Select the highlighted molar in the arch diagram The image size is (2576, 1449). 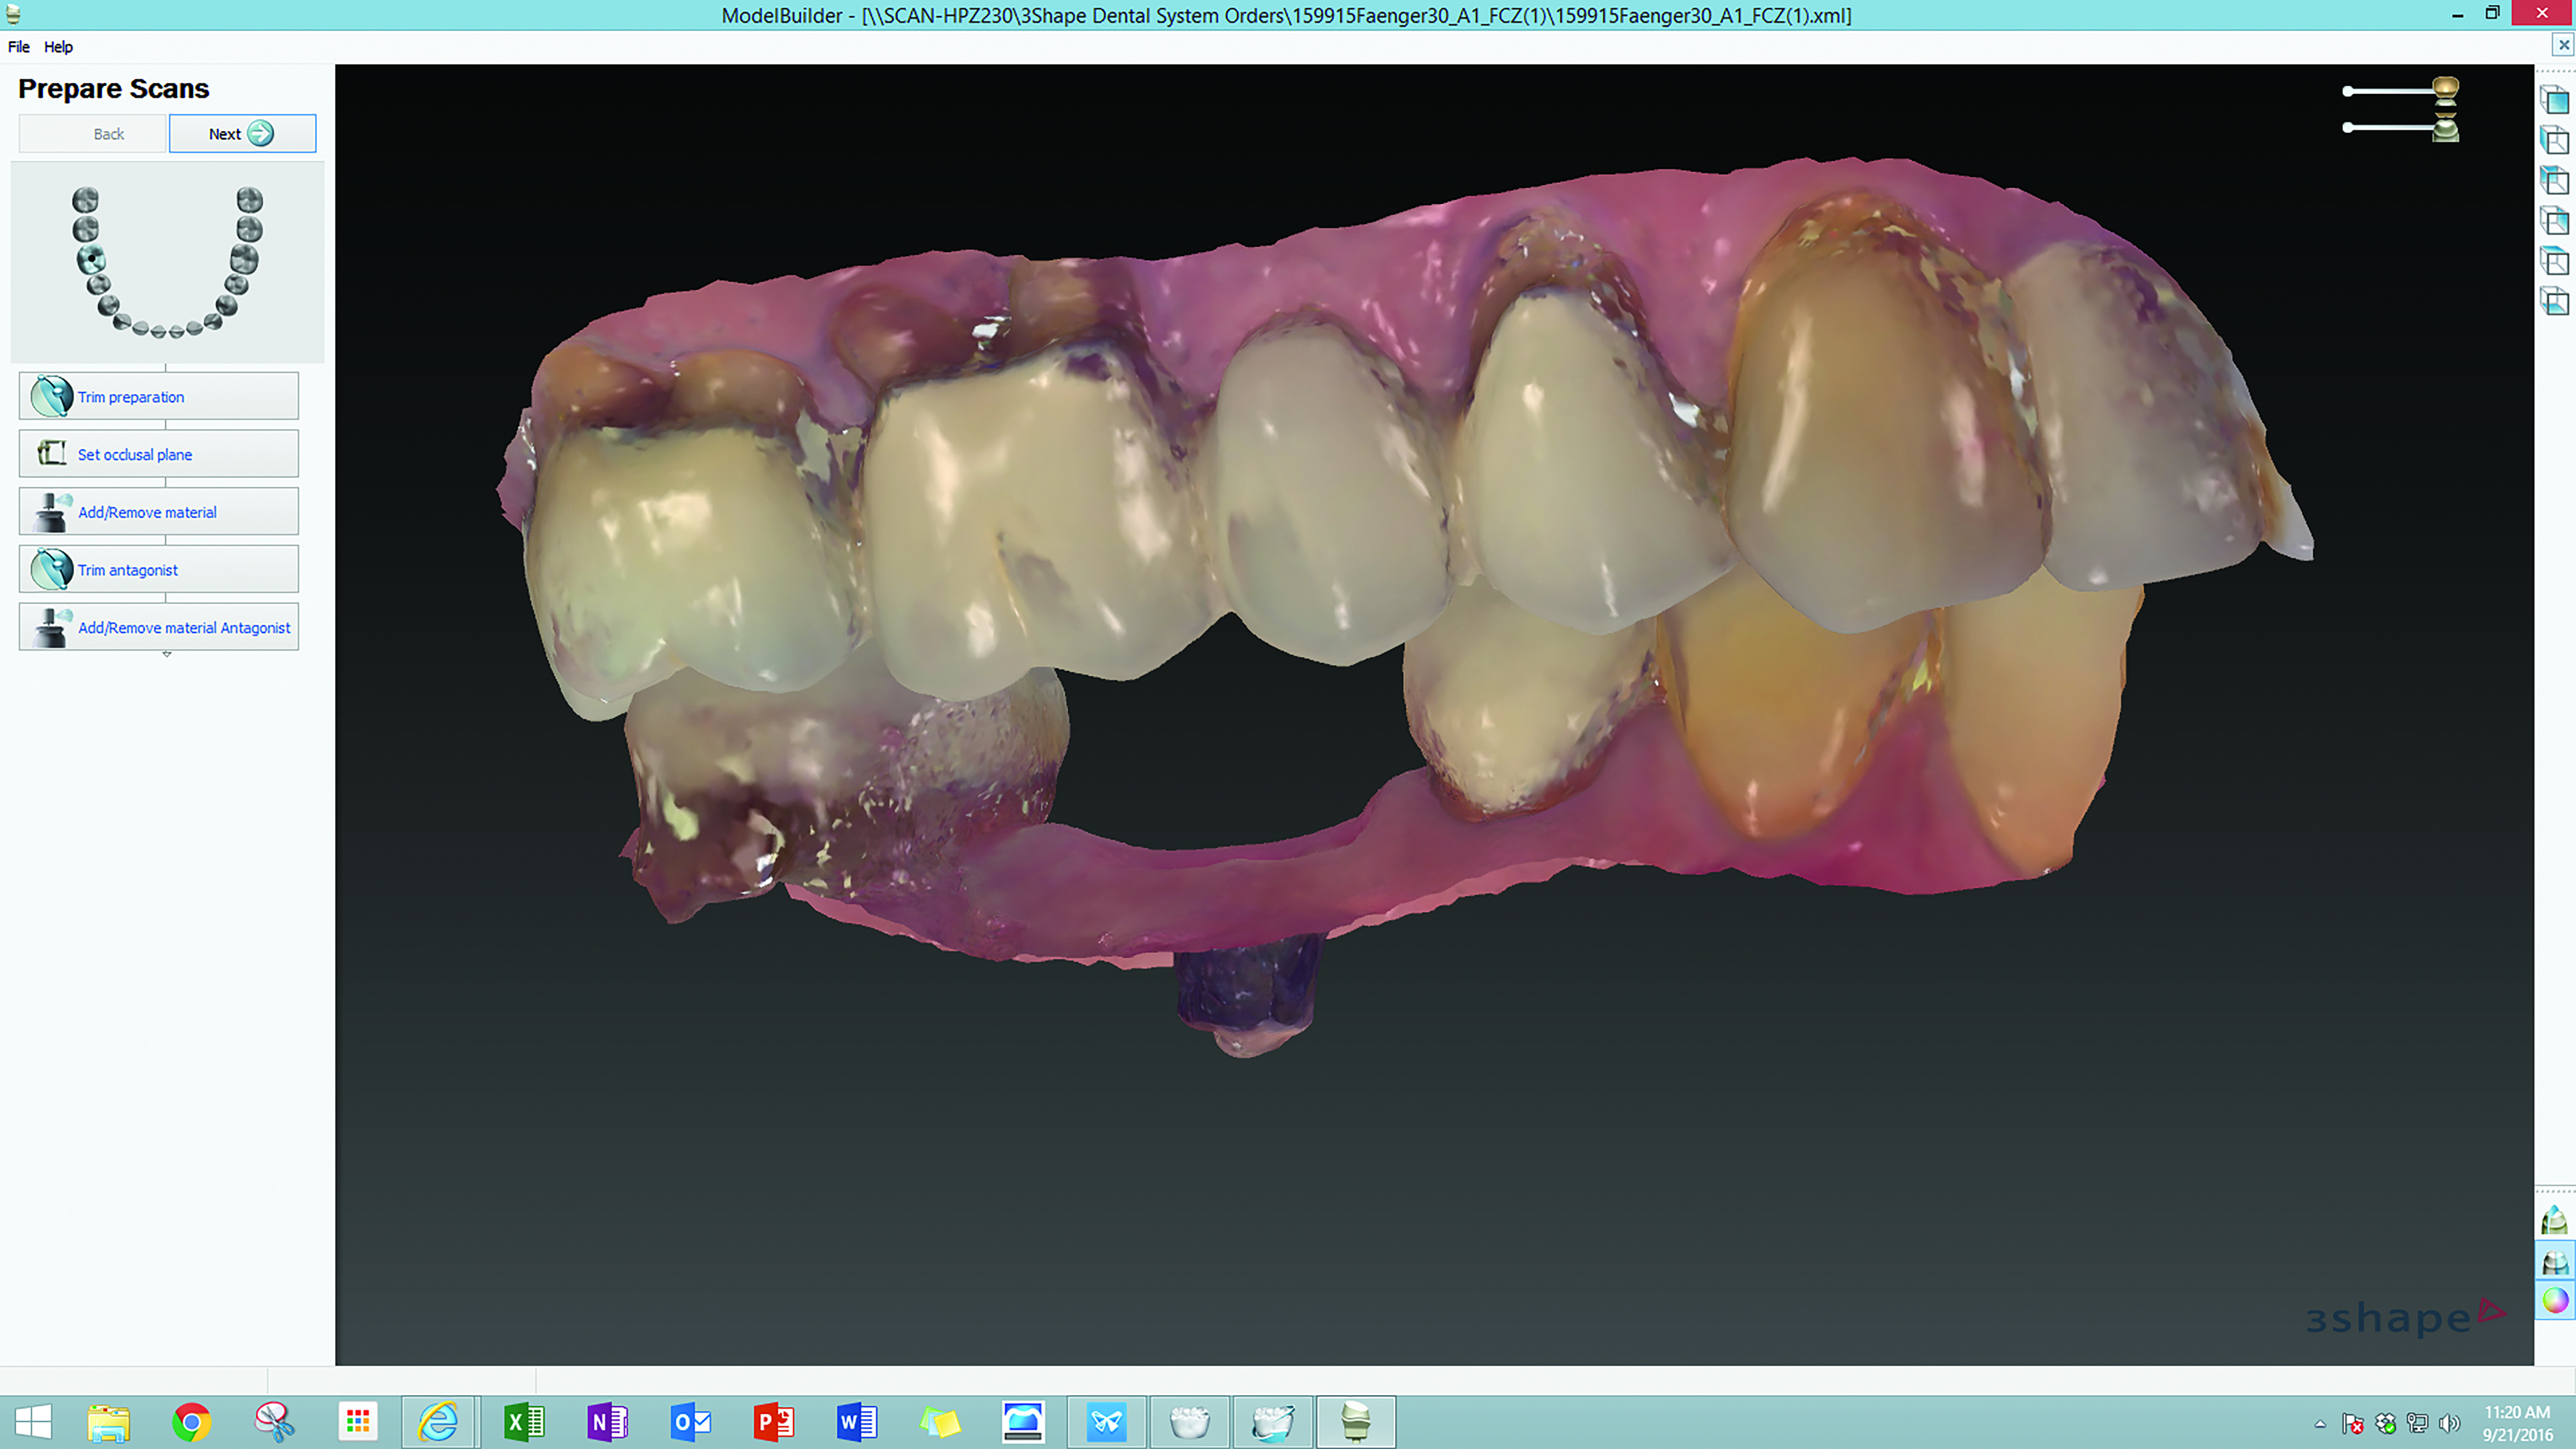point(91,260)
